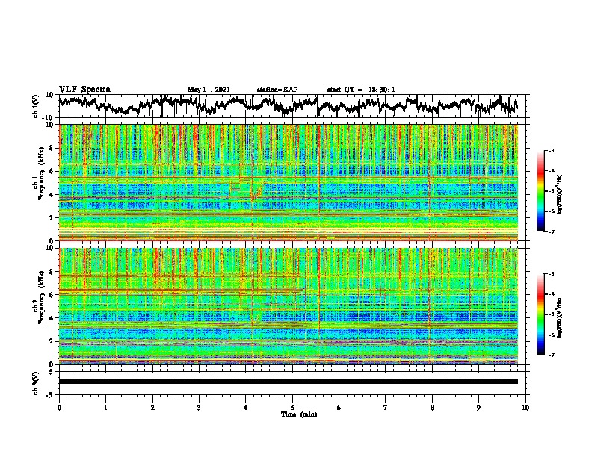Click the "-3" value atop ch.1 color bar
The image size is (592, 457).
click(x=552, y=150)
